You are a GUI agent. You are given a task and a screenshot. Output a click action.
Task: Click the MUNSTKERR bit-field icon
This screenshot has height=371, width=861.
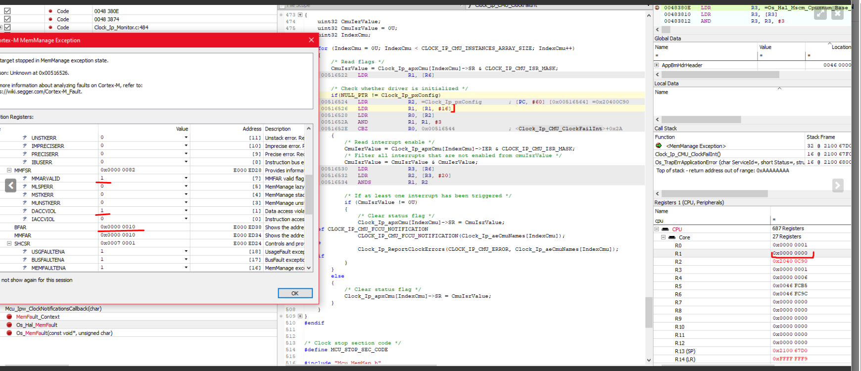pyautogui.click(x=25, y=203)
